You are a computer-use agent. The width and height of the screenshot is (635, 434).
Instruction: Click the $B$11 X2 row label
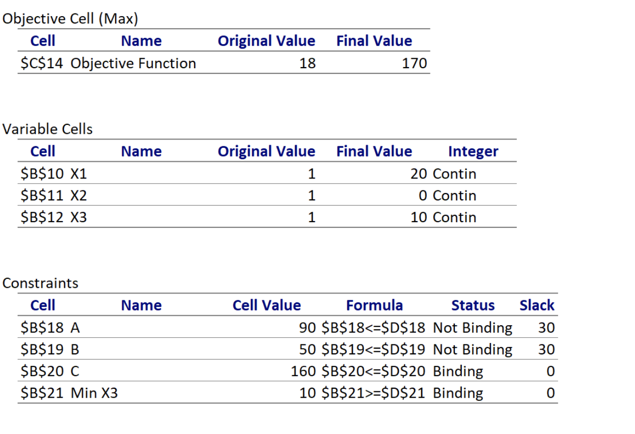[x=53, y=196]
